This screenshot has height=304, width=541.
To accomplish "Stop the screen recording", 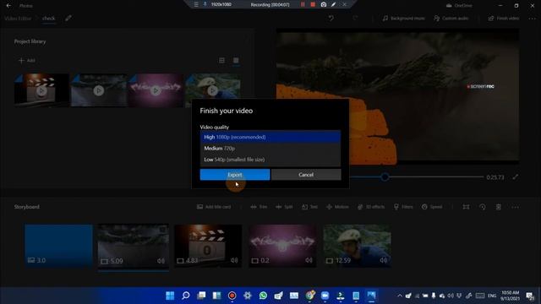I will point(313,4).
